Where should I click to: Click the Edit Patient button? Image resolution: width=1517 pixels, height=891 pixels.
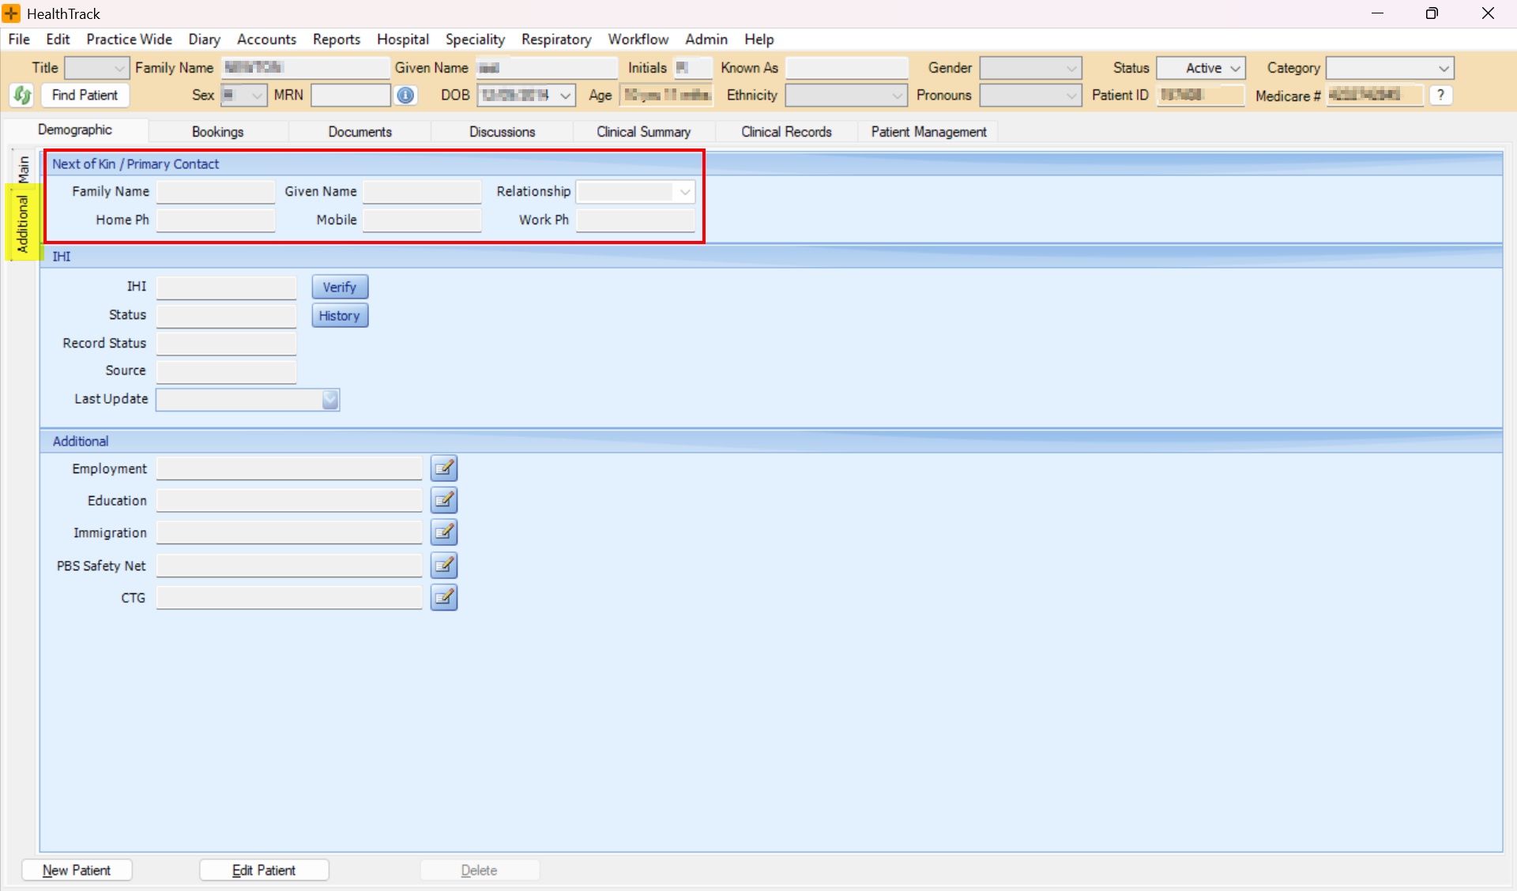coord(264,870)
